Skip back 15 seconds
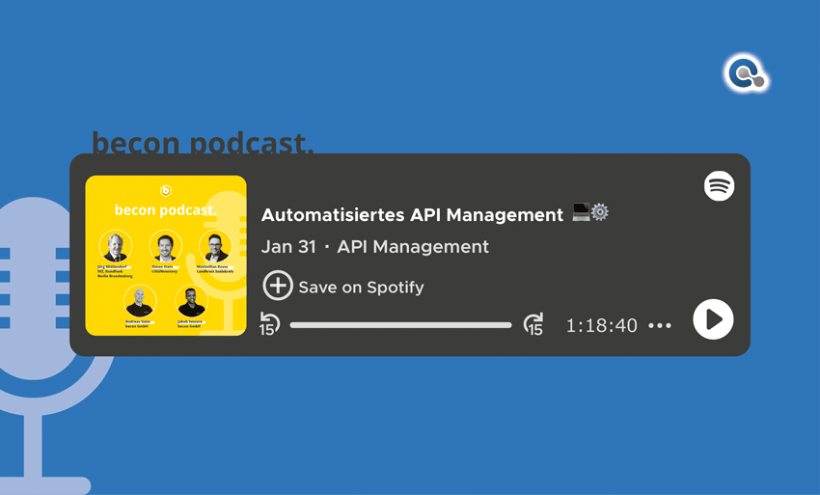The height and width of the screenshot is (495, 820). 269,324
